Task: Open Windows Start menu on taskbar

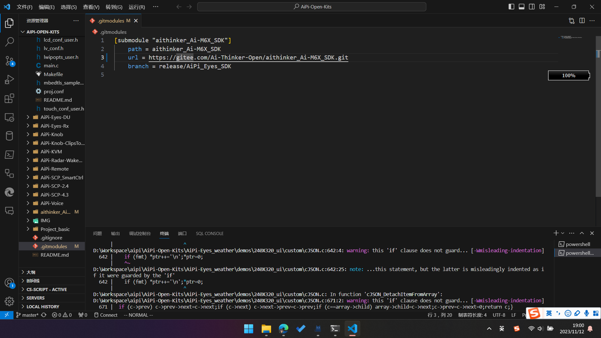Action: (x=249, y=329)
